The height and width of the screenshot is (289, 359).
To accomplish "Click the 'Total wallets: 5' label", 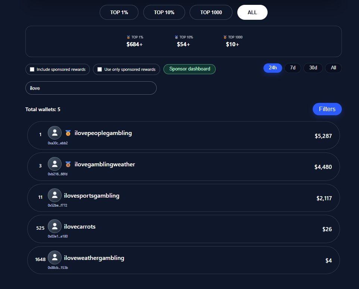I will coord(43,109).
